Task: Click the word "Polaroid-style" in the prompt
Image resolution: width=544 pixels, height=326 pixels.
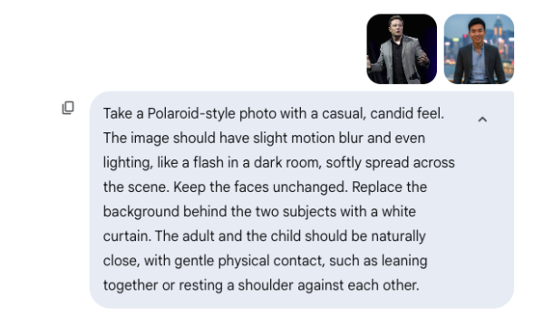Action: pos(191,113)
